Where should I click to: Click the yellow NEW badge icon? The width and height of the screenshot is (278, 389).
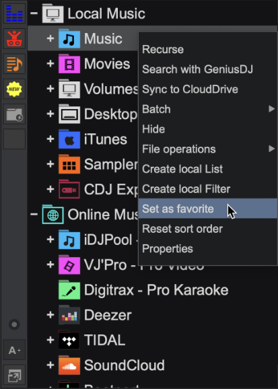click(14, 89)
